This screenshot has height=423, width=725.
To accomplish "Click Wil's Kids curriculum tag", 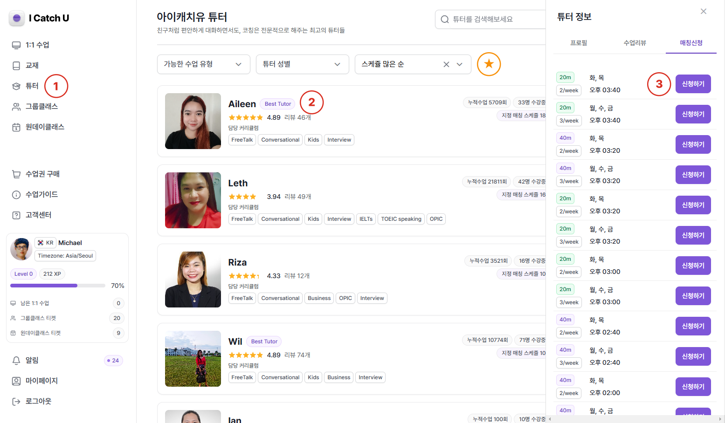I will pyautogui.click(x=313, y=377).
